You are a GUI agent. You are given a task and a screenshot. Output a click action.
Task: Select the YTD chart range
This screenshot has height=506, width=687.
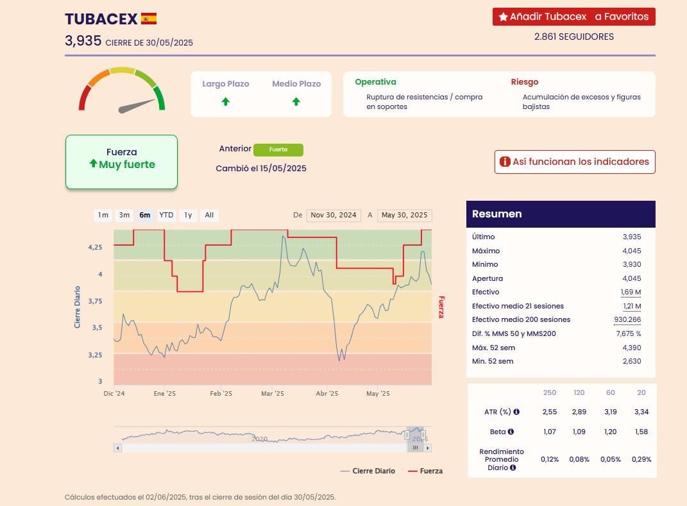(x=166, y=215)
